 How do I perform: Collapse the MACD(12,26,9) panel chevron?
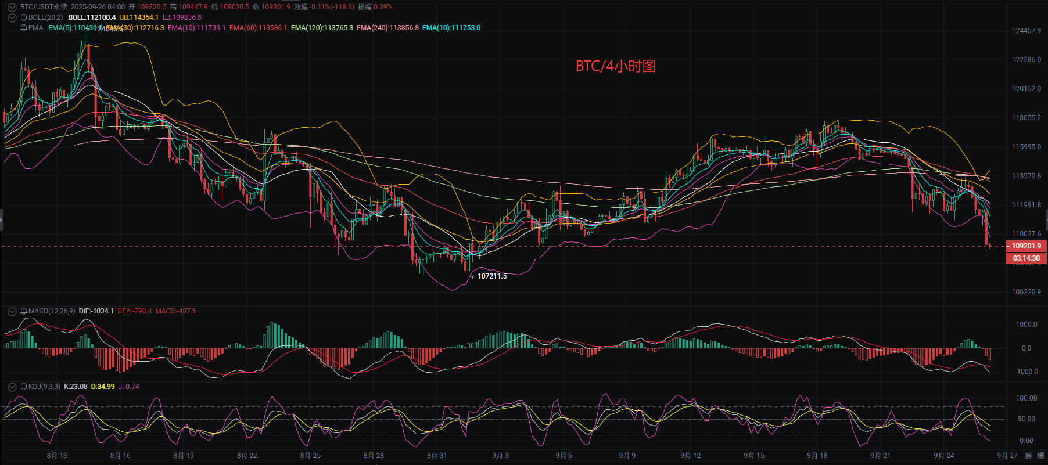(12, 311)
